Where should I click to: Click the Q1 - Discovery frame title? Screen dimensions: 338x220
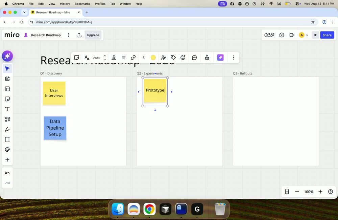click(x=51, y=73)
